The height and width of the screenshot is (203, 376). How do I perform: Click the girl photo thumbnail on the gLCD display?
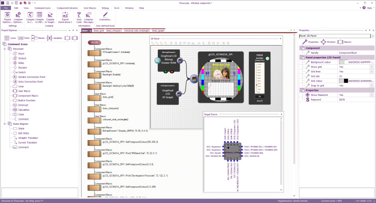click(221, 73)
